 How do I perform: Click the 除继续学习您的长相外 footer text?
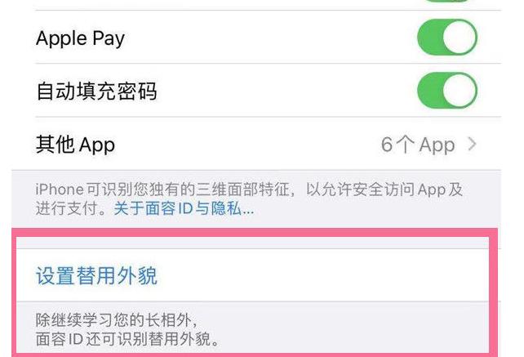point(116,320)
